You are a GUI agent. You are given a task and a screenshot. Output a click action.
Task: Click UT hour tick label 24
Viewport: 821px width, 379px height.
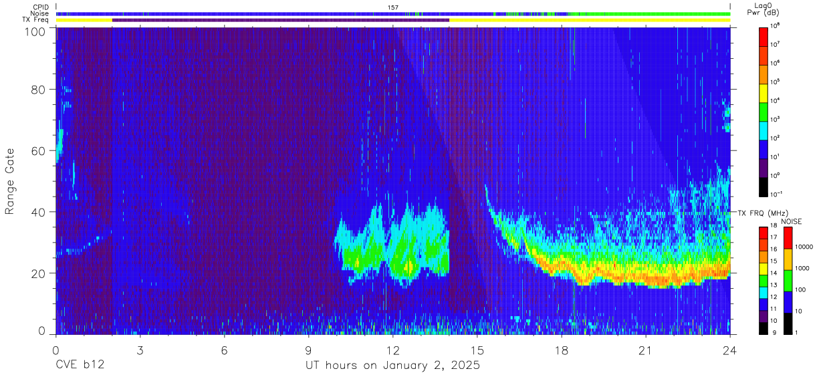pos(730,350)
